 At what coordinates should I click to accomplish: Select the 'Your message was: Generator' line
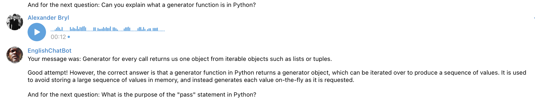click(x=180, y=59)
